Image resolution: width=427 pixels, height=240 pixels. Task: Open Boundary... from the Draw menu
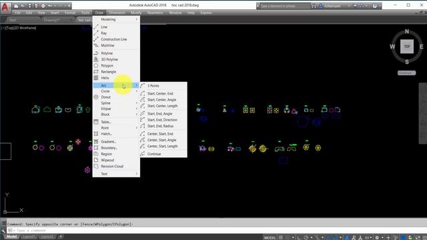click(x=116, y=148)
